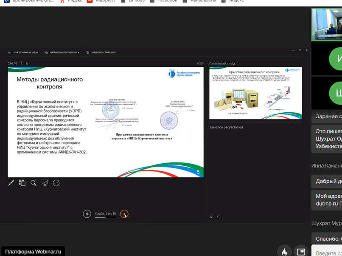
Task: Select the pen and laser pointer tool
Action: point(11,183)
